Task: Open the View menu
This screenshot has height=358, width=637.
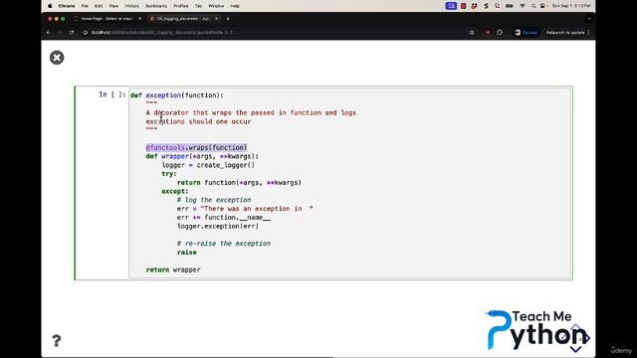Action: [x=113, y=6]
